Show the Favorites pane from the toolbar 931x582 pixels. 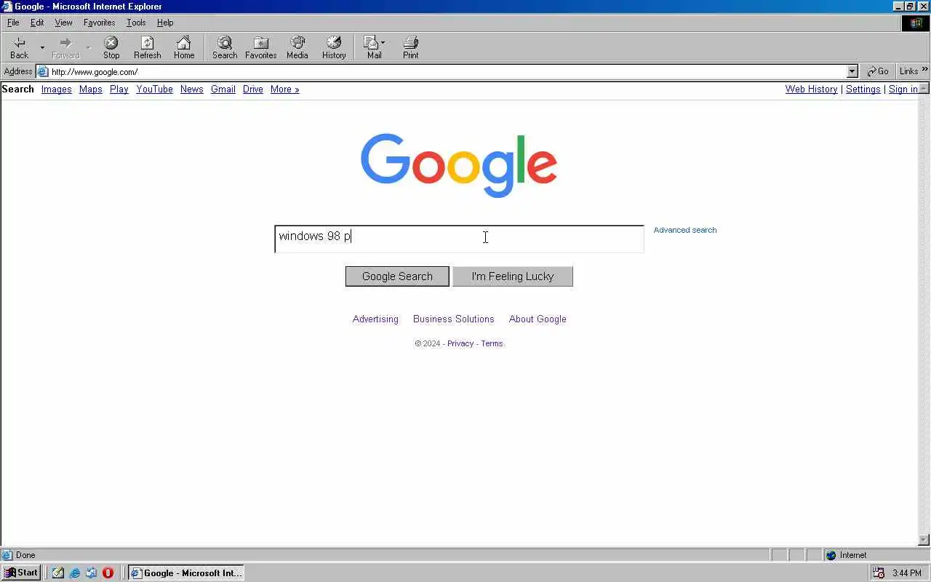coord(260,48)
